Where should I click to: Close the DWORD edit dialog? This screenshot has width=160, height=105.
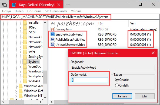pos(153,53)
